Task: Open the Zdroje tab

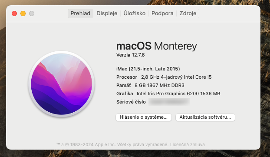Action: 188,13
